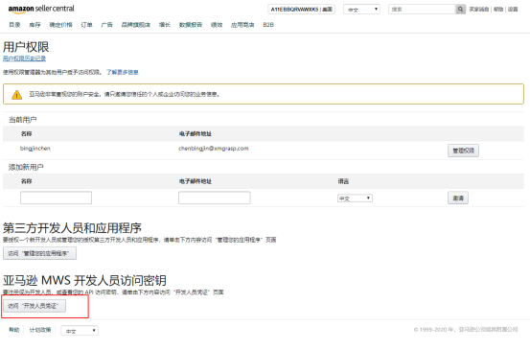Open the 品牌旗舰店 navigation menu

[136, 25]
